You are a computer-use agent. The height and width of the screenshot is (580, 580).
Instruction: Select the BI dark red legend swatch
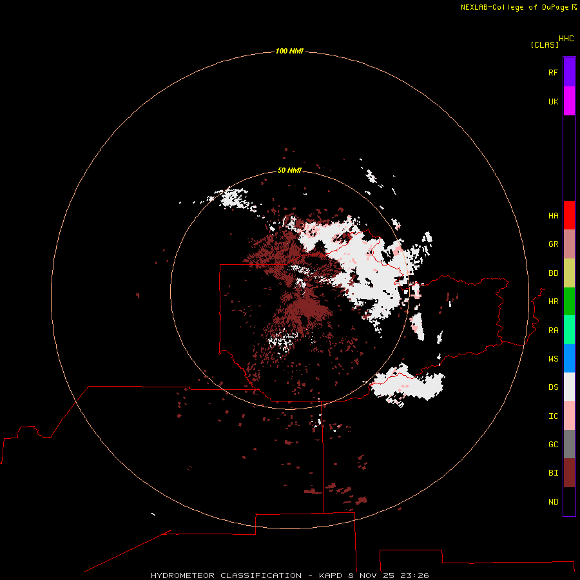(x=569, y=473)
